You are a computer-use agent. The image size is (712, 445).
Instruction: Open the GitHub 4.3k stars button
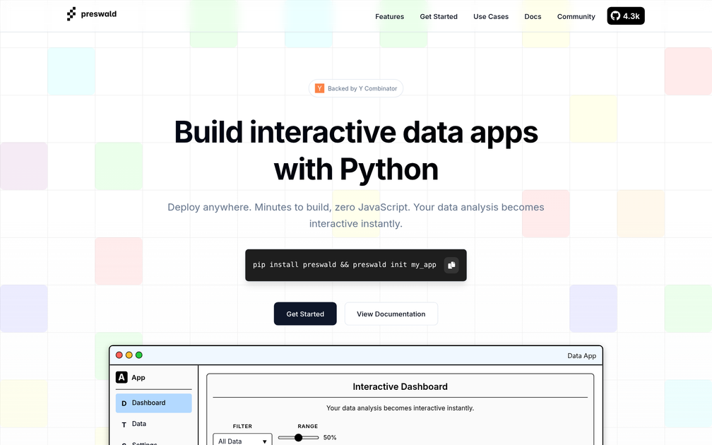[625, 16]
